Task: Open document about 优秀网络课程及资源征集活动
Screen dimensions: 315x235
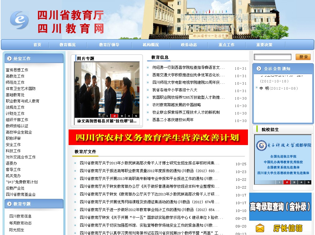Action: (x=149, y=202)
